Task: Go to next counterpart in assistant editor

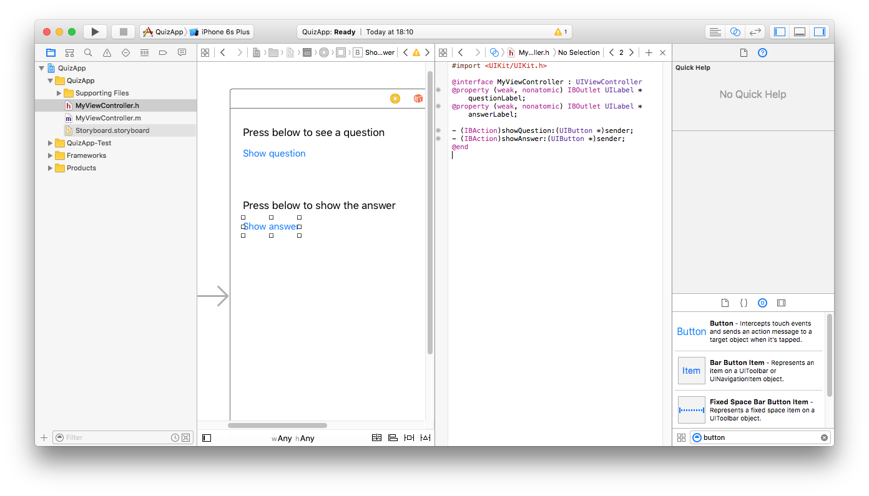Action: (632, 53)
